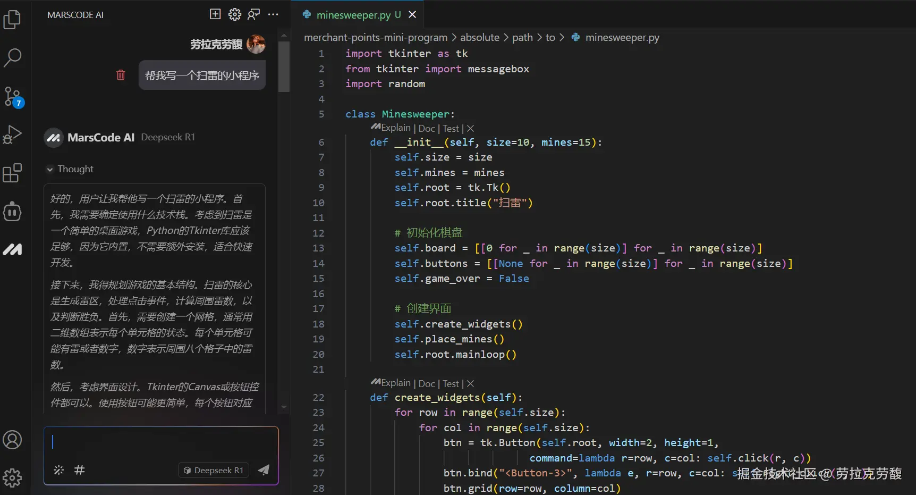Open the Run and Debug view
Image resolution: width=916 pixels, height=495 pixels.
(12, 135)
